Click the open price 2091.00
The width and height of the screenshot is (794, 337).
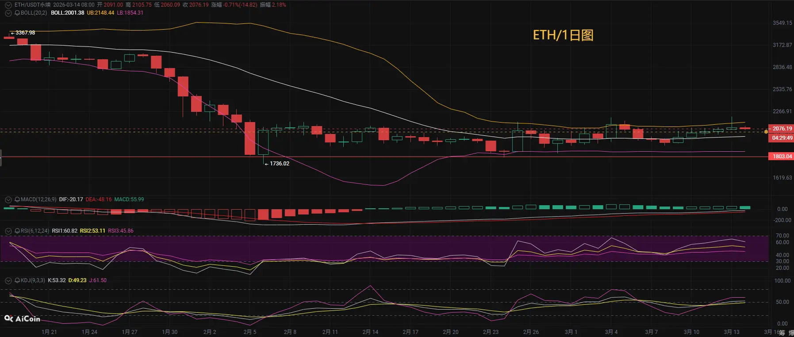(113, 5)
